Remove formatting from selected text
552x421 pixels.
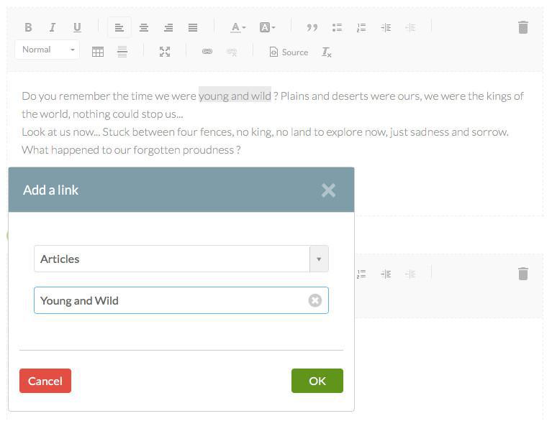[x=327, y=52]
